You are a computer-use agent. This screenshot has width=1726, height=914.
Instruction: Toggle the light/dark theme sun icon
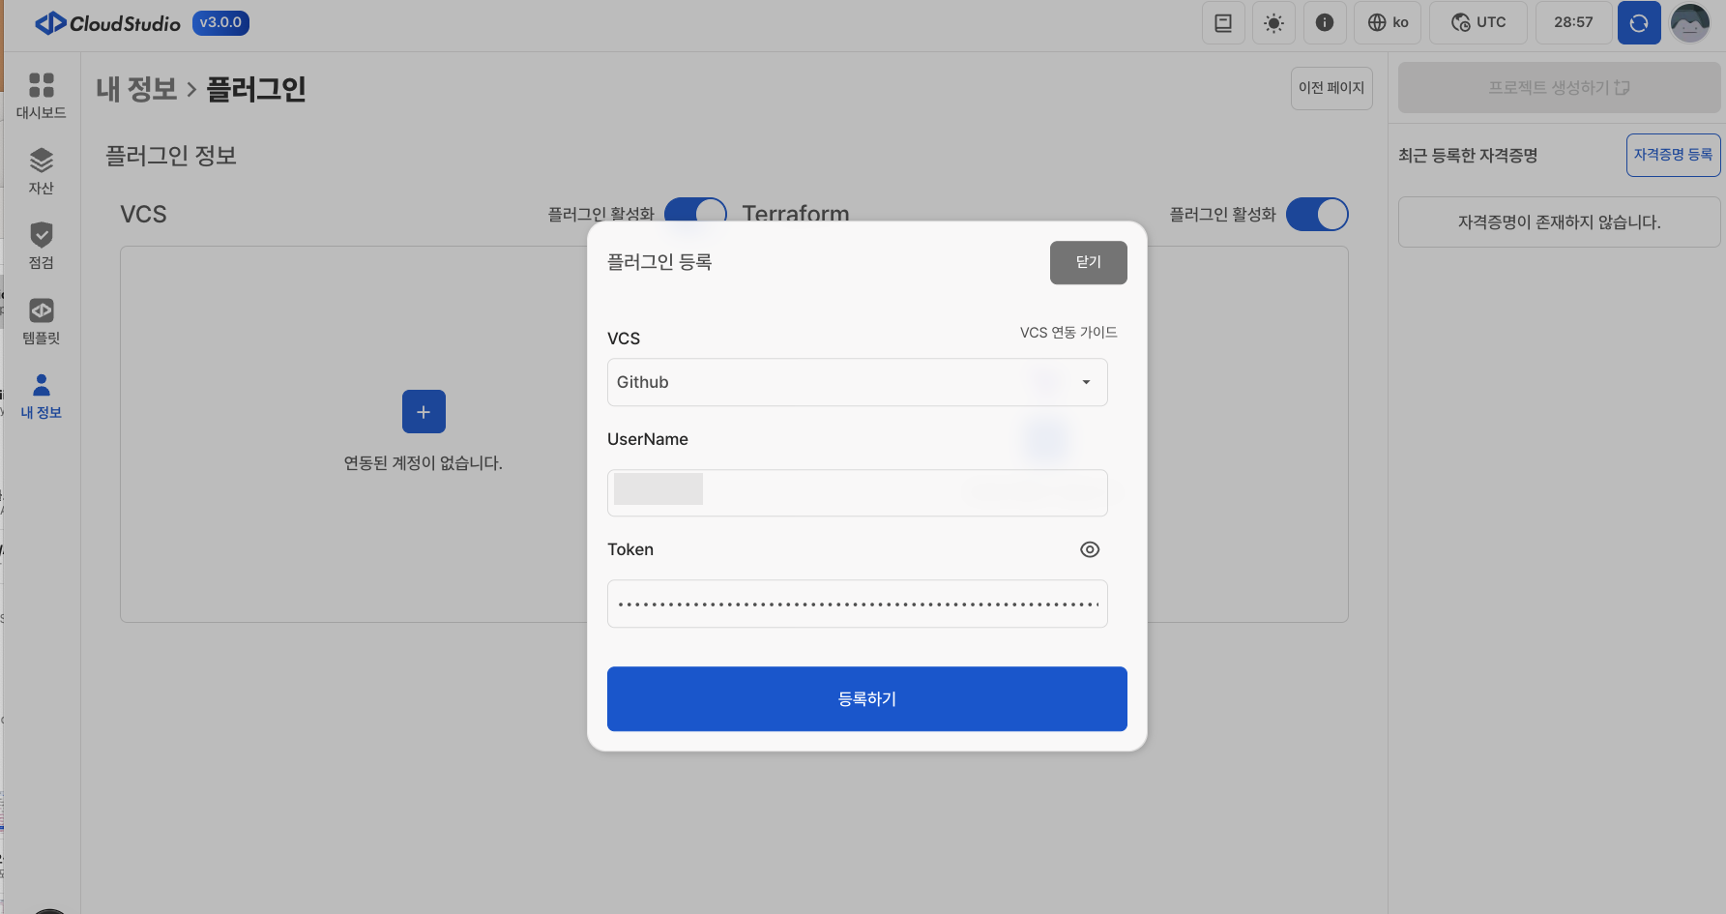click(1273, 23)
